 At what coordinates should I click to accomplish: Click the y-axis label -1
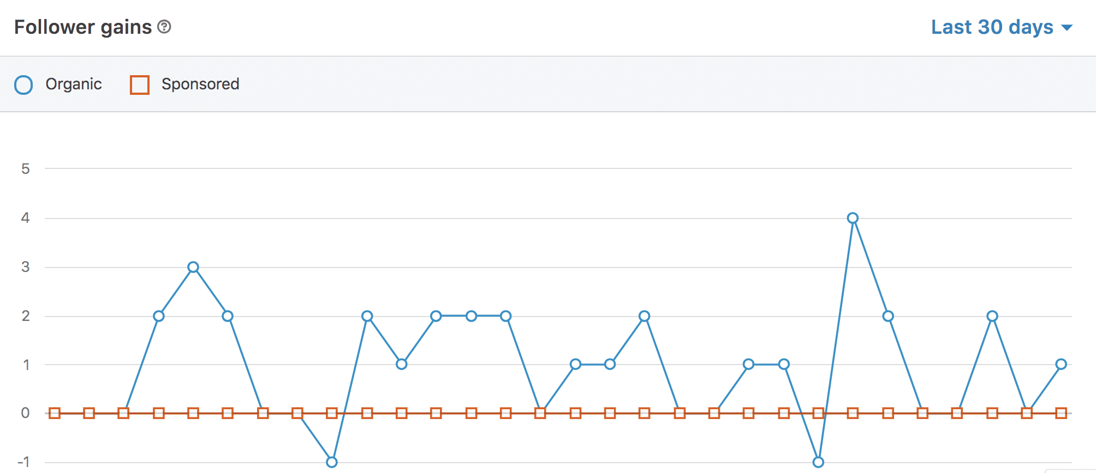23,462
